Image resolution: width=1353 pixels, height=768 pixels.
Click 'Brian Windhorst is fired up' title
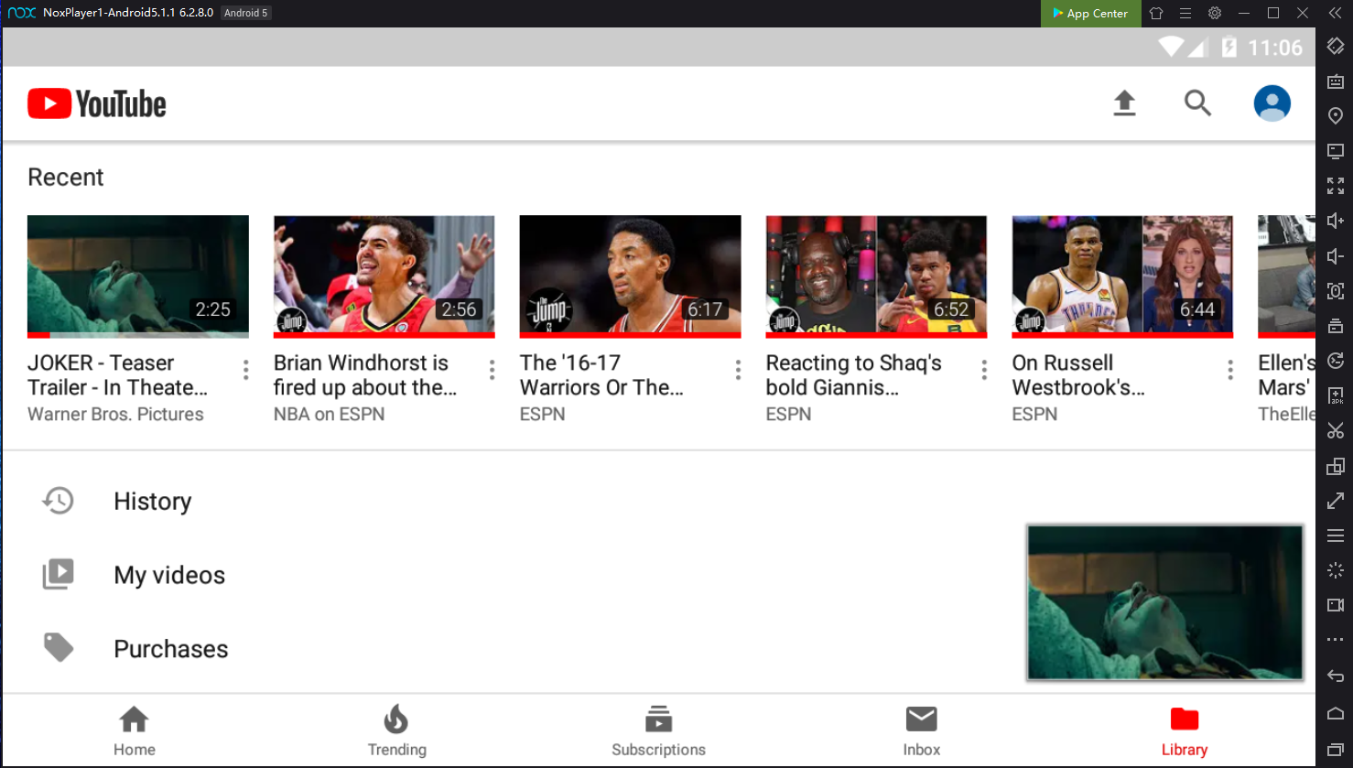tap(364, 375)
